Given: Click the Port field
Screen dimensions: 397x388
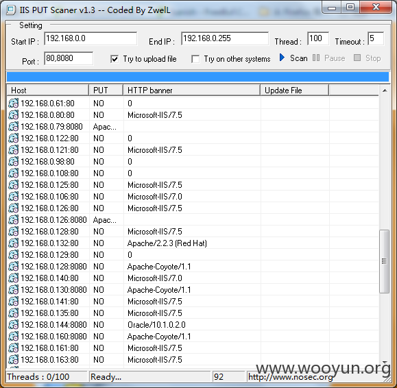Looking at the screenshot, I should 69,58.
